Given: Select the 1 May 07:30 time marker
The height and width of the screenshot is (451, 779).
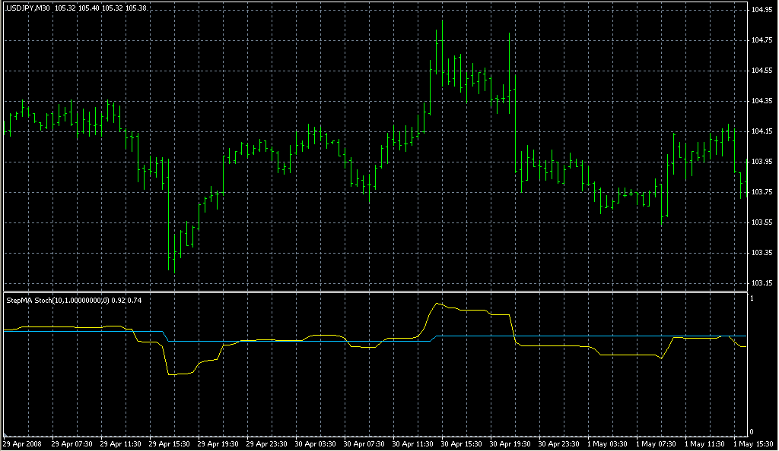Looking at the screenshot, I should tap(654, 443).
